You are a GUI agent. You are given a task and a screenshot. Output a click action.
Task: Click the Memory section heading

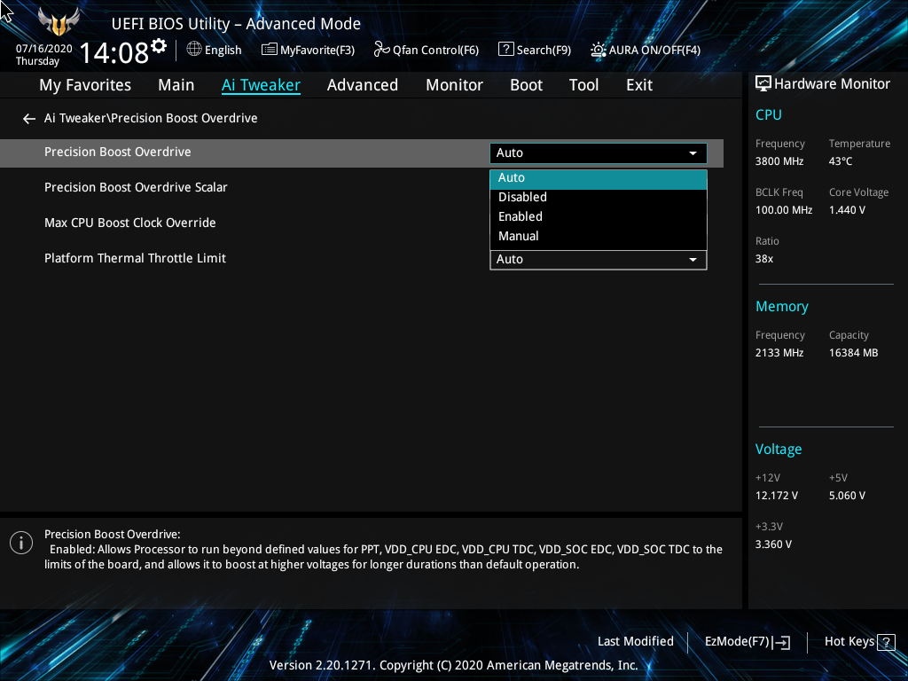(x=782, y=306)
